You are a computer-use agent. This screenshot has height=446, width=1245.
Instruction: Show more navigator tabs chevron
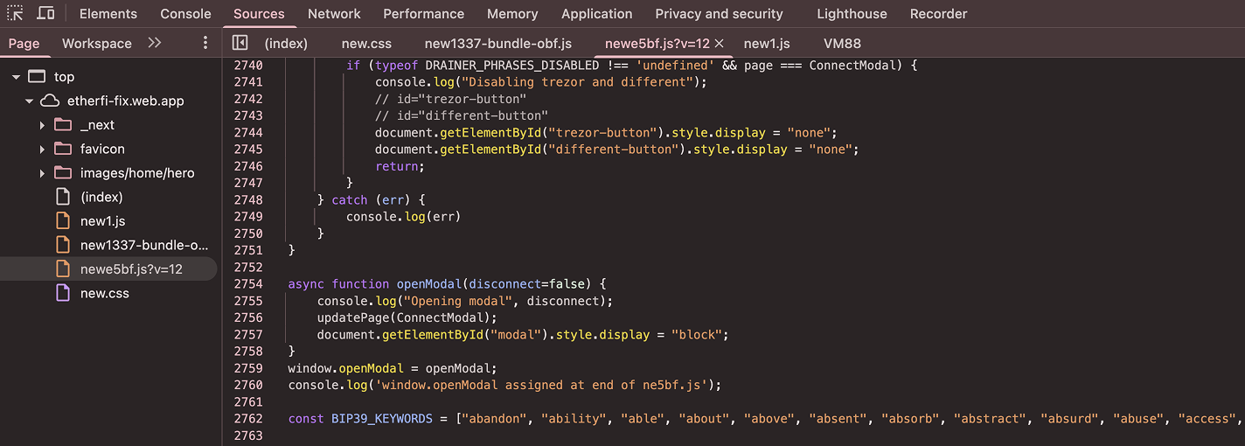pos(155,43)
